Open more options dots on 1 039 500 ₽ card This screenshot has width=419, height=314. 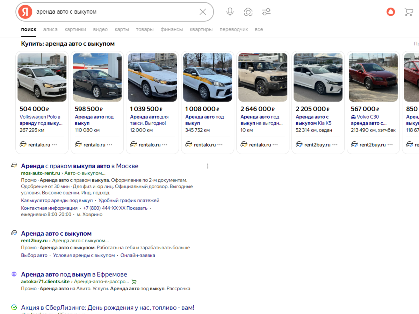[x=165, y=145]
